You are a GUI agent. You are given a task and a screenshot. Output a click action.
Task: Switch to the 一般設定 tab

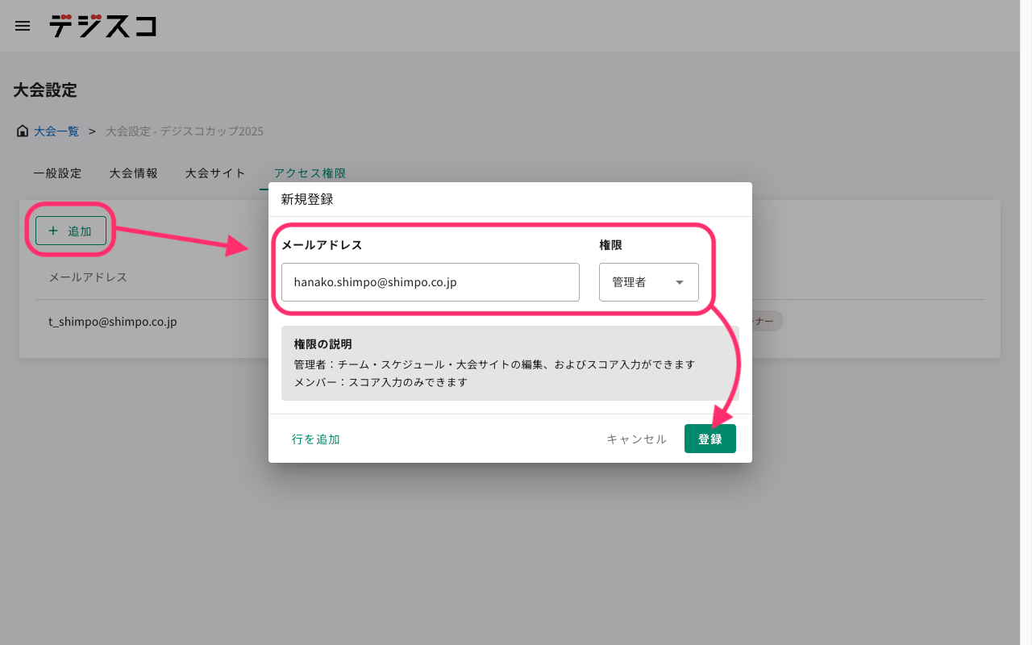pos(56,173)
